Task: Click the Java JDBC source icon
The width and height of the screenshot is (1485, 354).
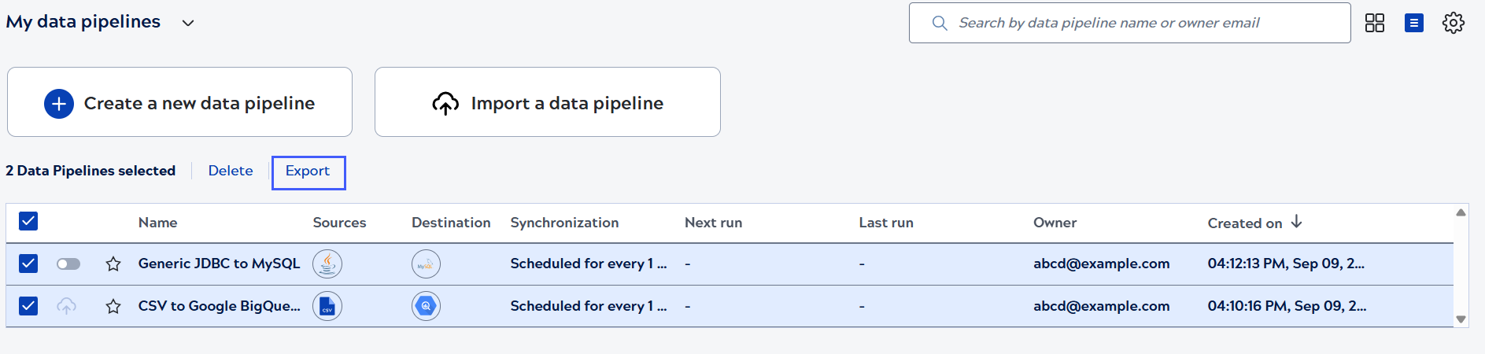Action: pyautogui.click(x=327, y=264)
